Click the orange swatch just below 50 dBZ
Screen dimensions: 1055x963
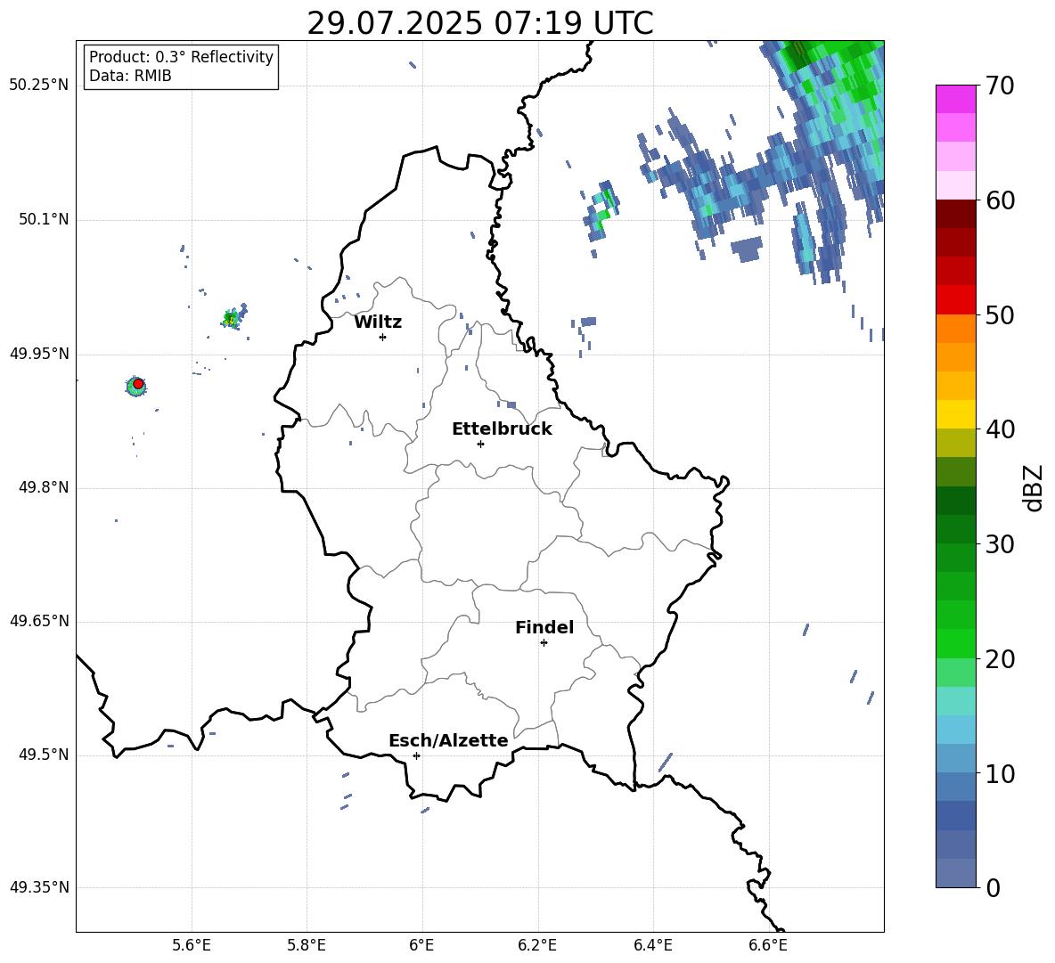(955, 329)
